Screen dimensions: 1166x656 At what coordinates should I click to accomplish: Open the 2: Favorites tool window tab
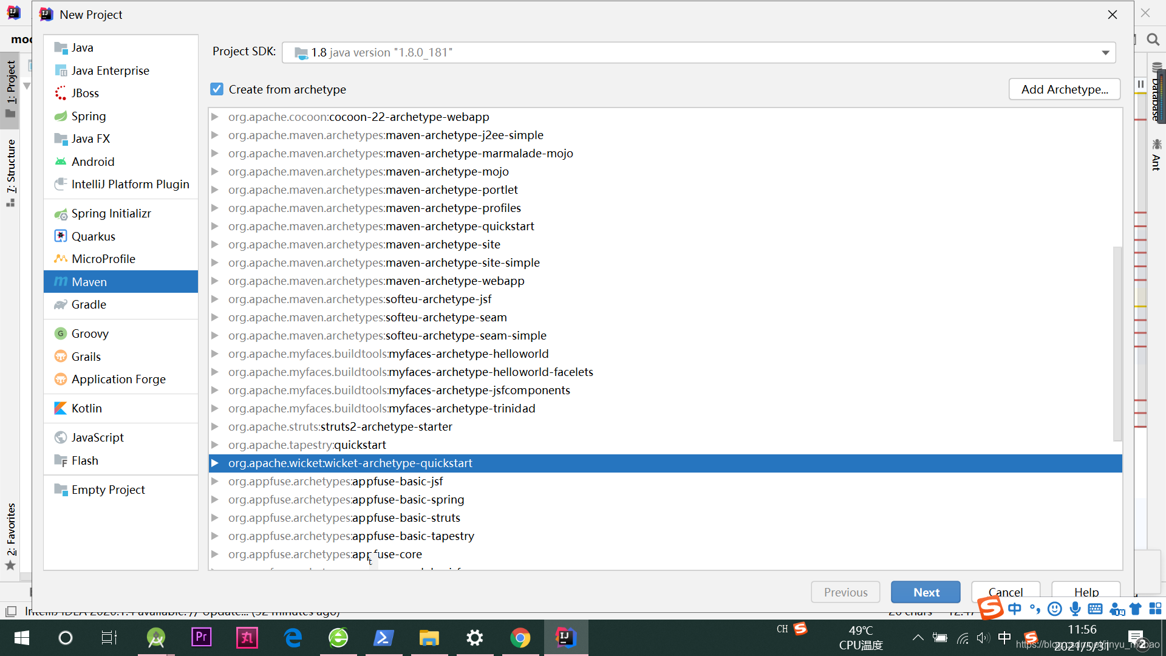[10, 536]
